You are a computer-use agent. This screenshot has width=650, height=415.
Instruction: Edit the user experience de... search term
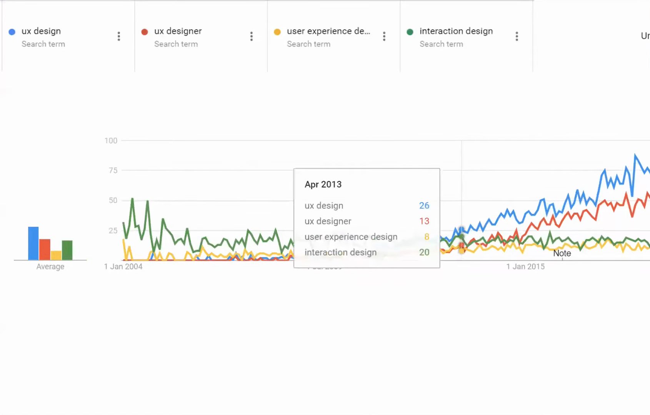328,31
